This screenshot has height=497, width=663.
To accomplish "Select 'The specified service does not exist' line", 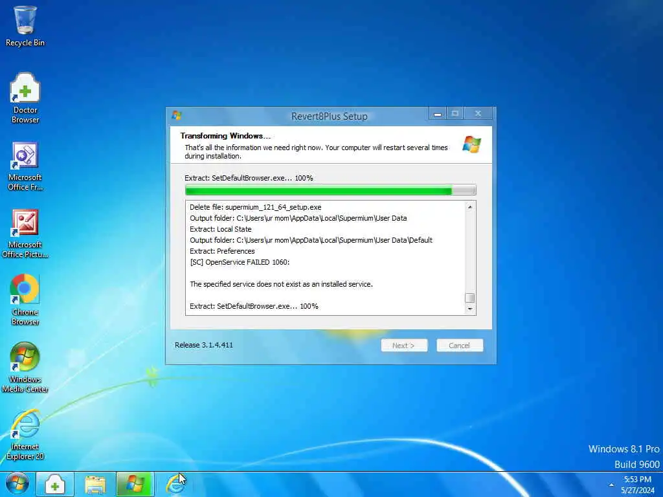I will tap(281, 284).
